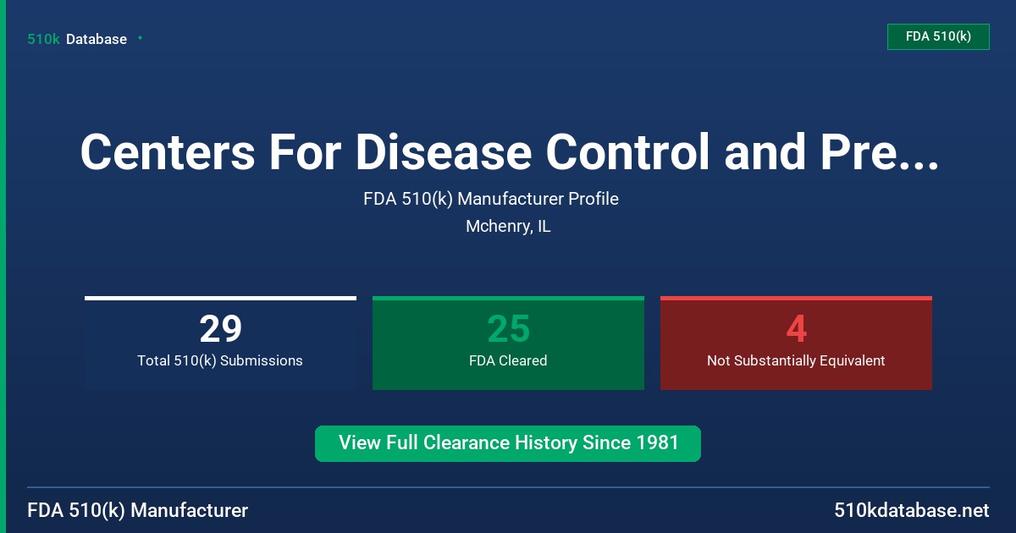Open the 25 FDA Cleared card

click(x=508, y=343)
